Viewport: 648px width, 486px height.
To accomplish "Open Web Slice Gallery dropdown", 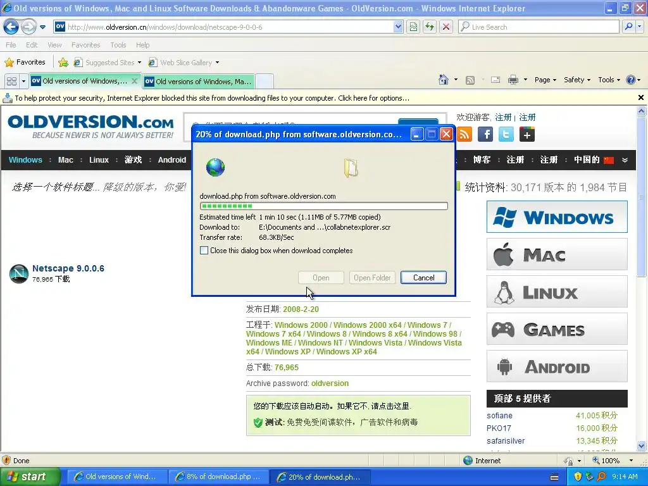I will pyautogui.click(x=184, y=63).
